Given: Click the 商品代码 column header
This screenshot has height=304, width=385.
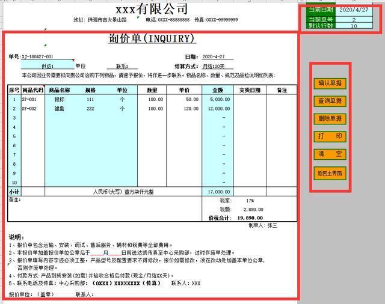Looking at the screenshot, I should (x=33, y=90).
